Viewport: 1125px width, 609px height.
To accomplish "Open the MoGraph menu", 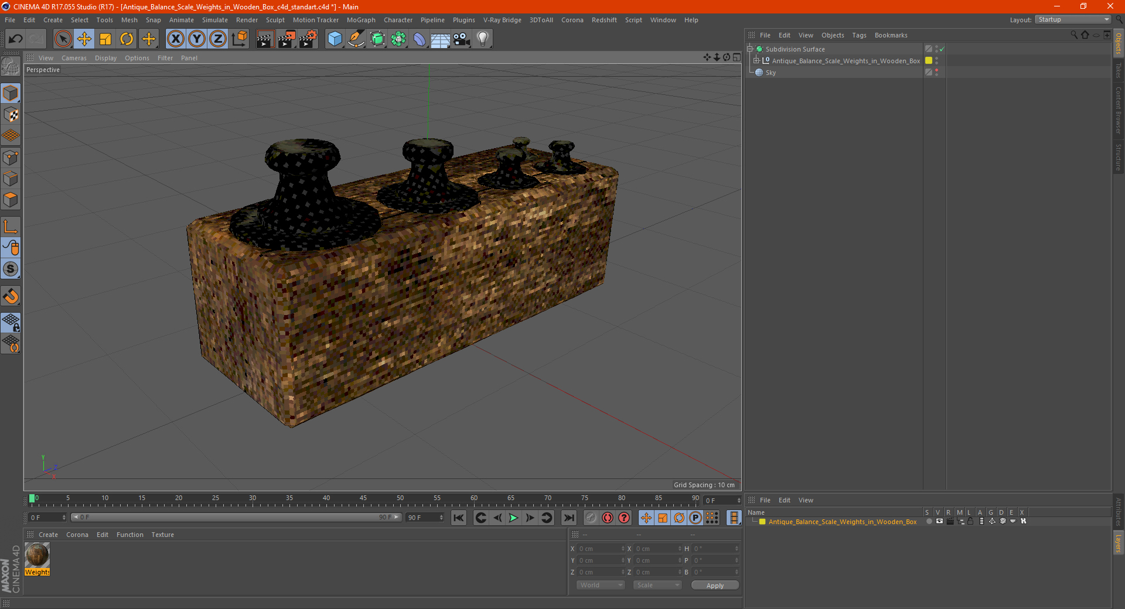I will point(361,20).
